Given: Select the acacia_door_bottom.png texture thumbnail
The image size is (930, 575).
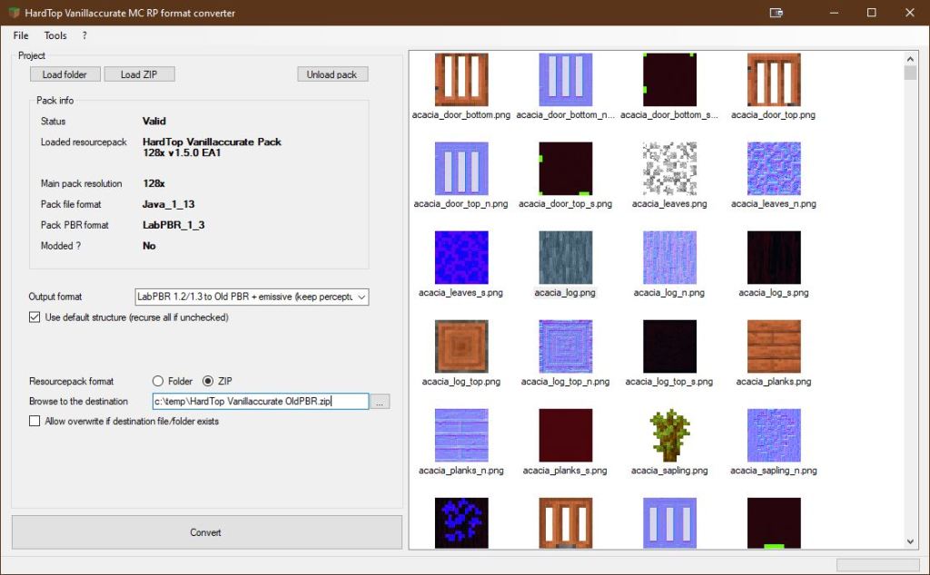Looking at the screenshot, I should pos(460,80).
